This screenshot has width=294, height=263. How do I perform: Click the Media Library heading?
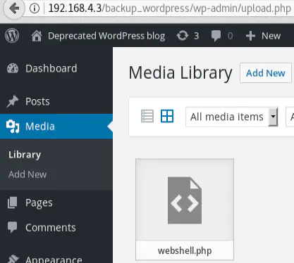pyautogui.click(x=180, y=73)
